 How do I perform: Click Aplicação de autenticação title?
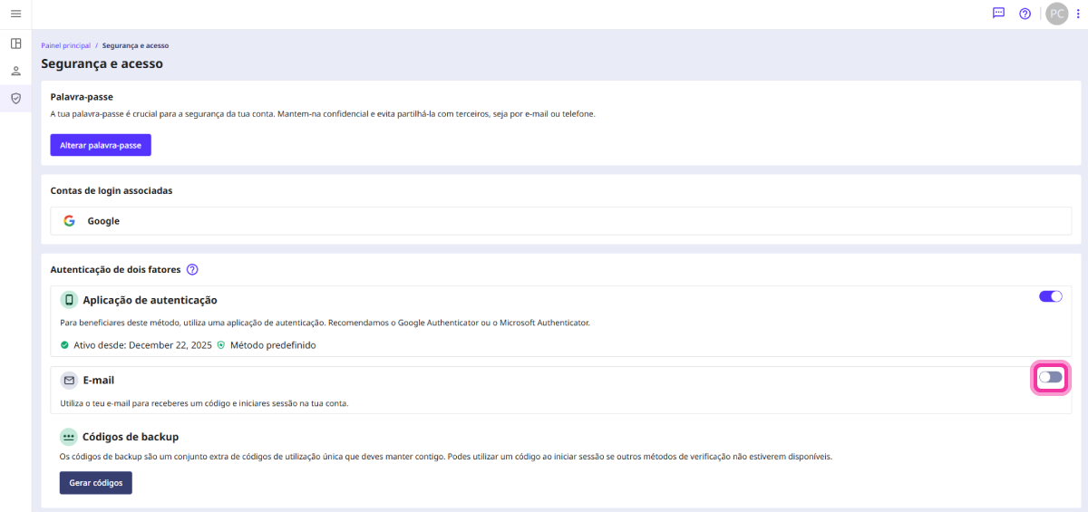click(x=150, y=300)
